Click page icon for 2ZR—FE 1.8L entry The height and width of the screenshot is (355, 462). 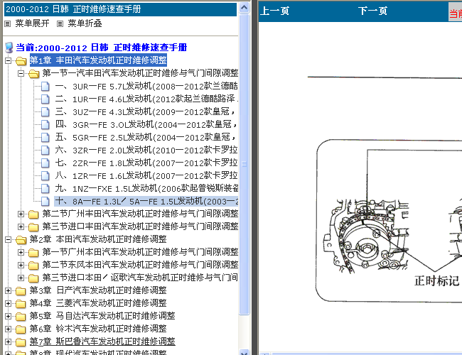point(45,163)
